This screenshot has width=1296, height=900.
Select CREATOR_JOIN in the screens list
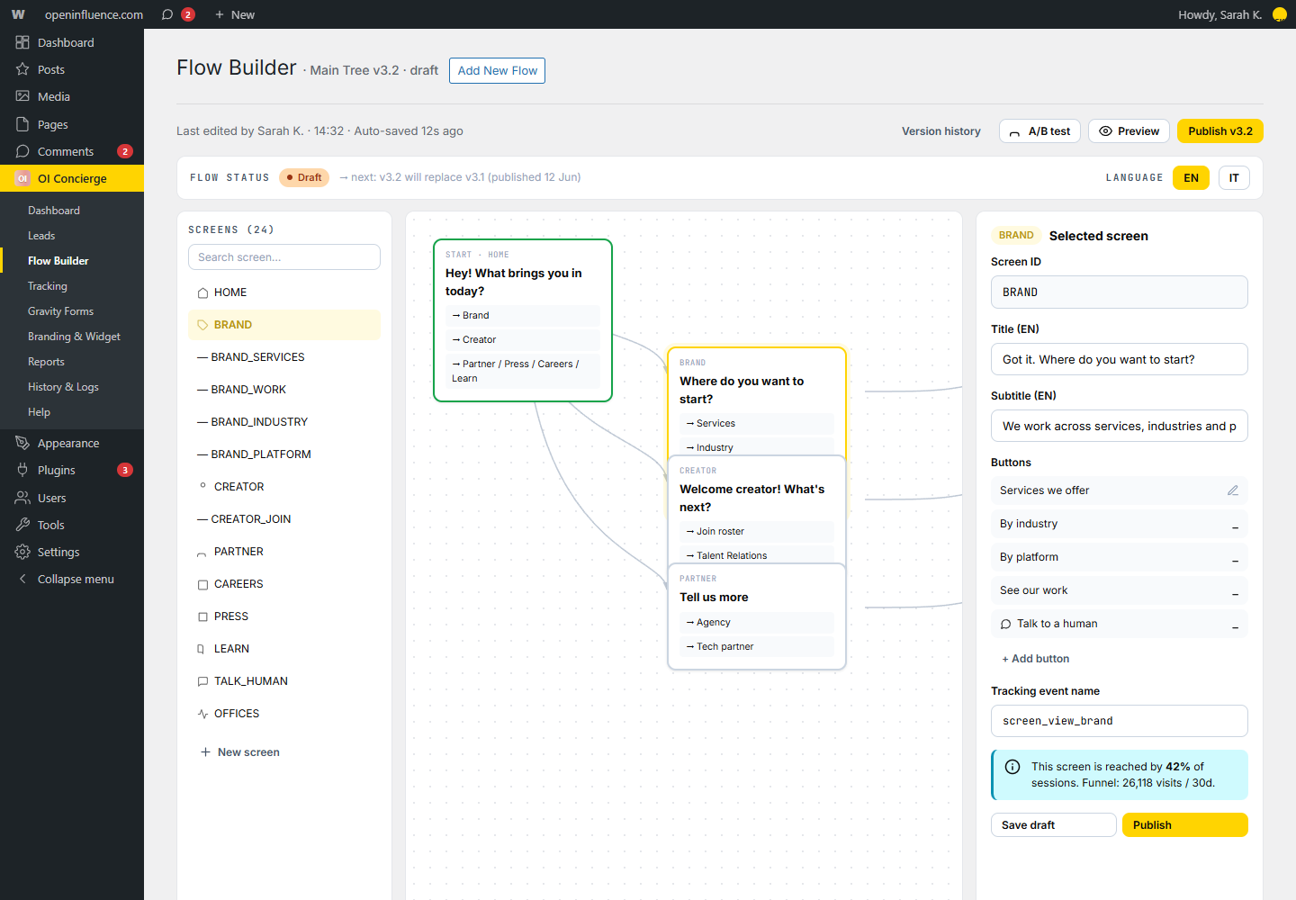(x=284, y=519)
